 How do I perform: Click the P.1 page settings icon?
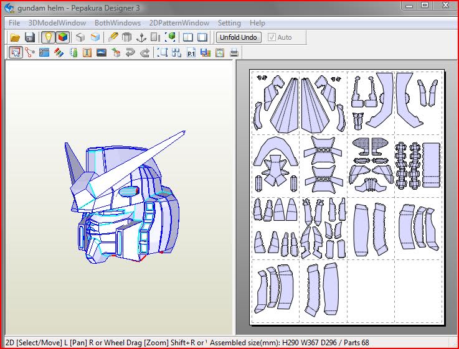point(191,53)
